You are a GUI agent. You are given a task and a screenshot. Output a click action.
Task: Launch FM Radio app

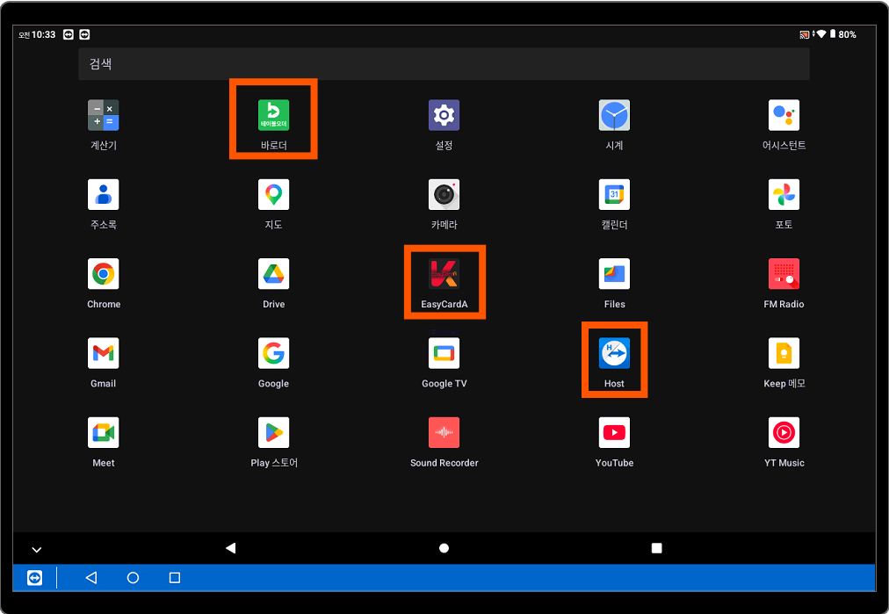coord(784,274)
